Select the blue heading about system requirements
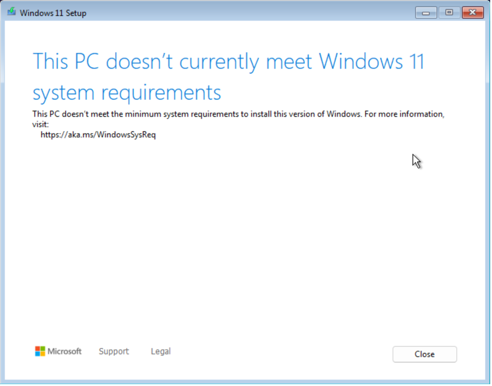This screenshot has width=492, height=386. pos(228,61)
